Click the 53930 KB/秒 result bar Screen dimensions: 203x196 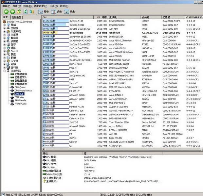(56, 25)
